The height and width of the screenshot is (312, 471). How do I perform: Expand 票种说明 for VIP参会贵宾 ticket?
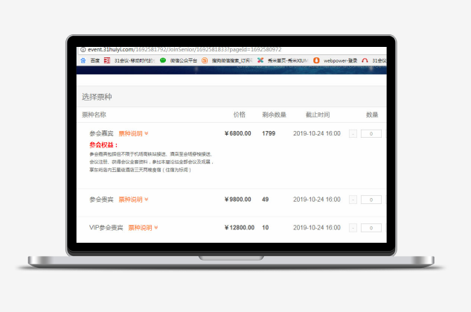click(x=143, y=228)
